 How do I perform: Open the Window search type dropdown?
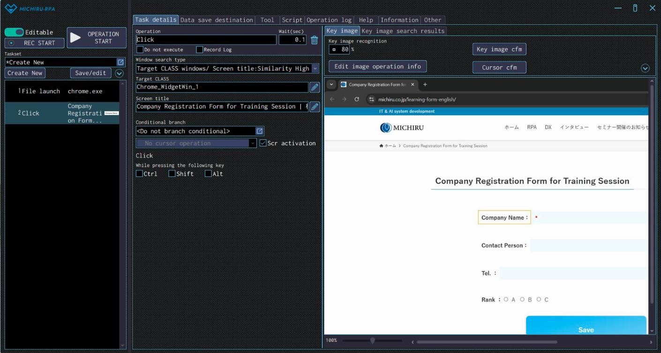pyautogui.click(x=315, y=68)
